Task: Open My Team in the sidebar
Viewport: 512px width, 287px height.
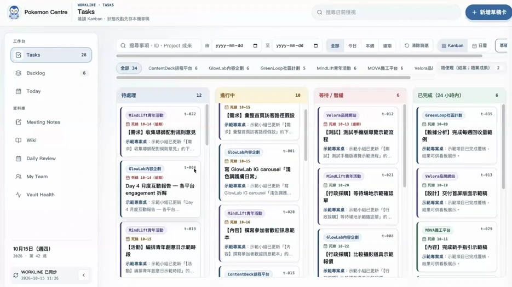Action: point(51,177)
